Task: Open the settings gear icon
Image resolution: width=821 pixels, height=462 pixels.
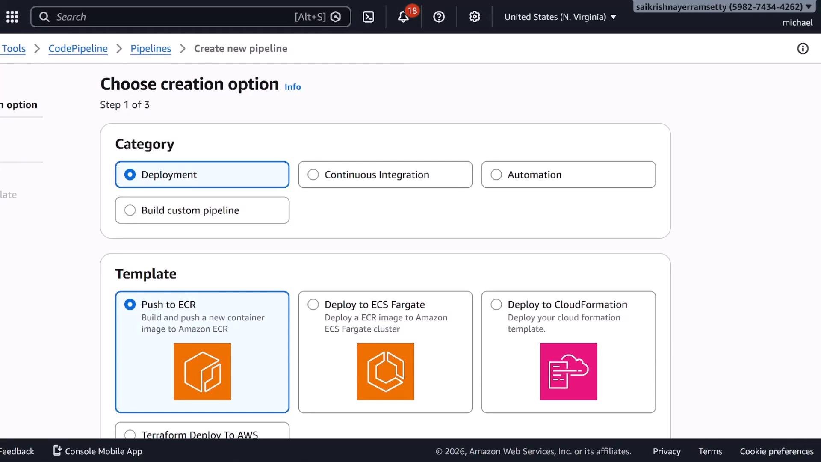Action: (474, 17)
